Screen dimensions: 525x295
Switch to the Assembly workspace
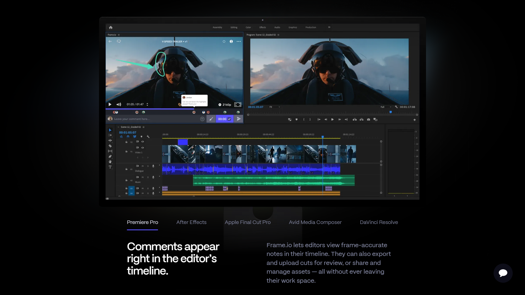point(217,27)
